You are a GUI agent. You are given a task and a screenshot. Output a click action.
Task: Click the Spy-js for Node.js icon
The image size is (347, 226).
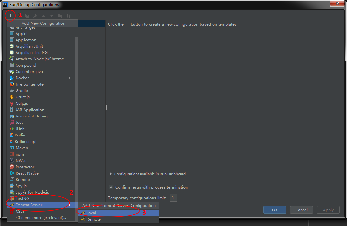click(x=12, y=192)
